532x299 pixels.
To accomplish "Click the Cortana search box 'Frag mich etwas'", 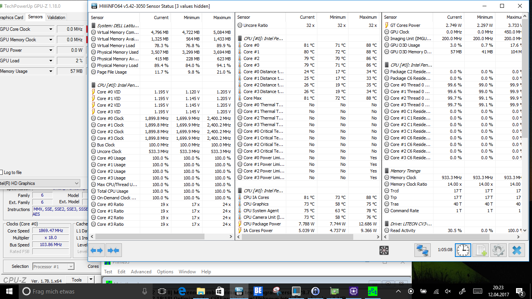I will click(85, 291).
